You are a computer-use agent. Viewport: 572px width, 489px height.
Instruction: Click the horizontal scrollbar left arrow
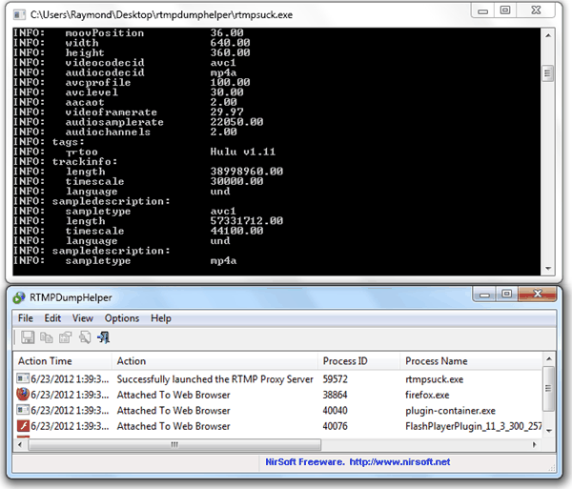coord(20,444)
